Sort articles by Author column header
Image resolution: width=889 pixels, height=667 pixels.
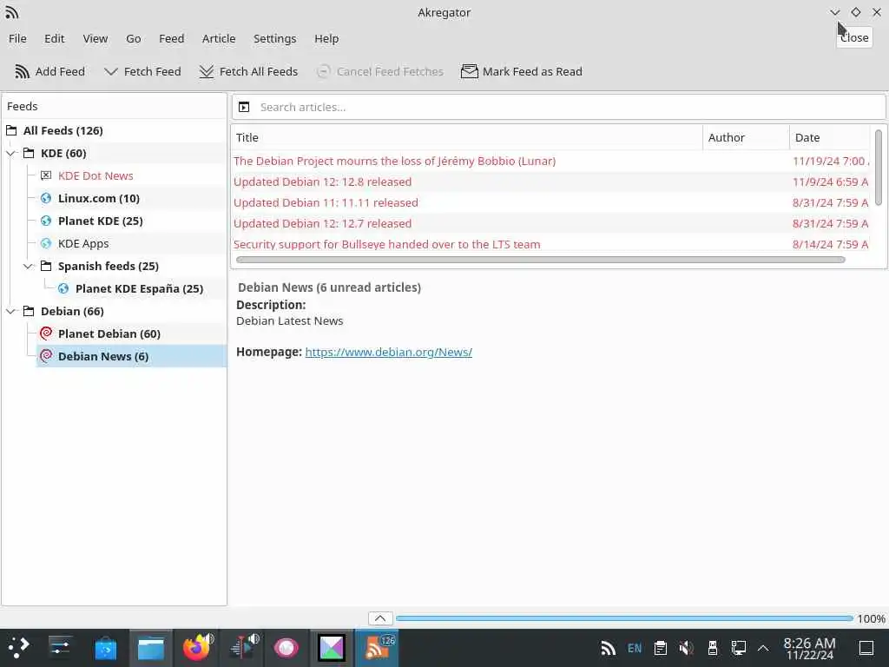pyautogui.click(x=746, y=138)
